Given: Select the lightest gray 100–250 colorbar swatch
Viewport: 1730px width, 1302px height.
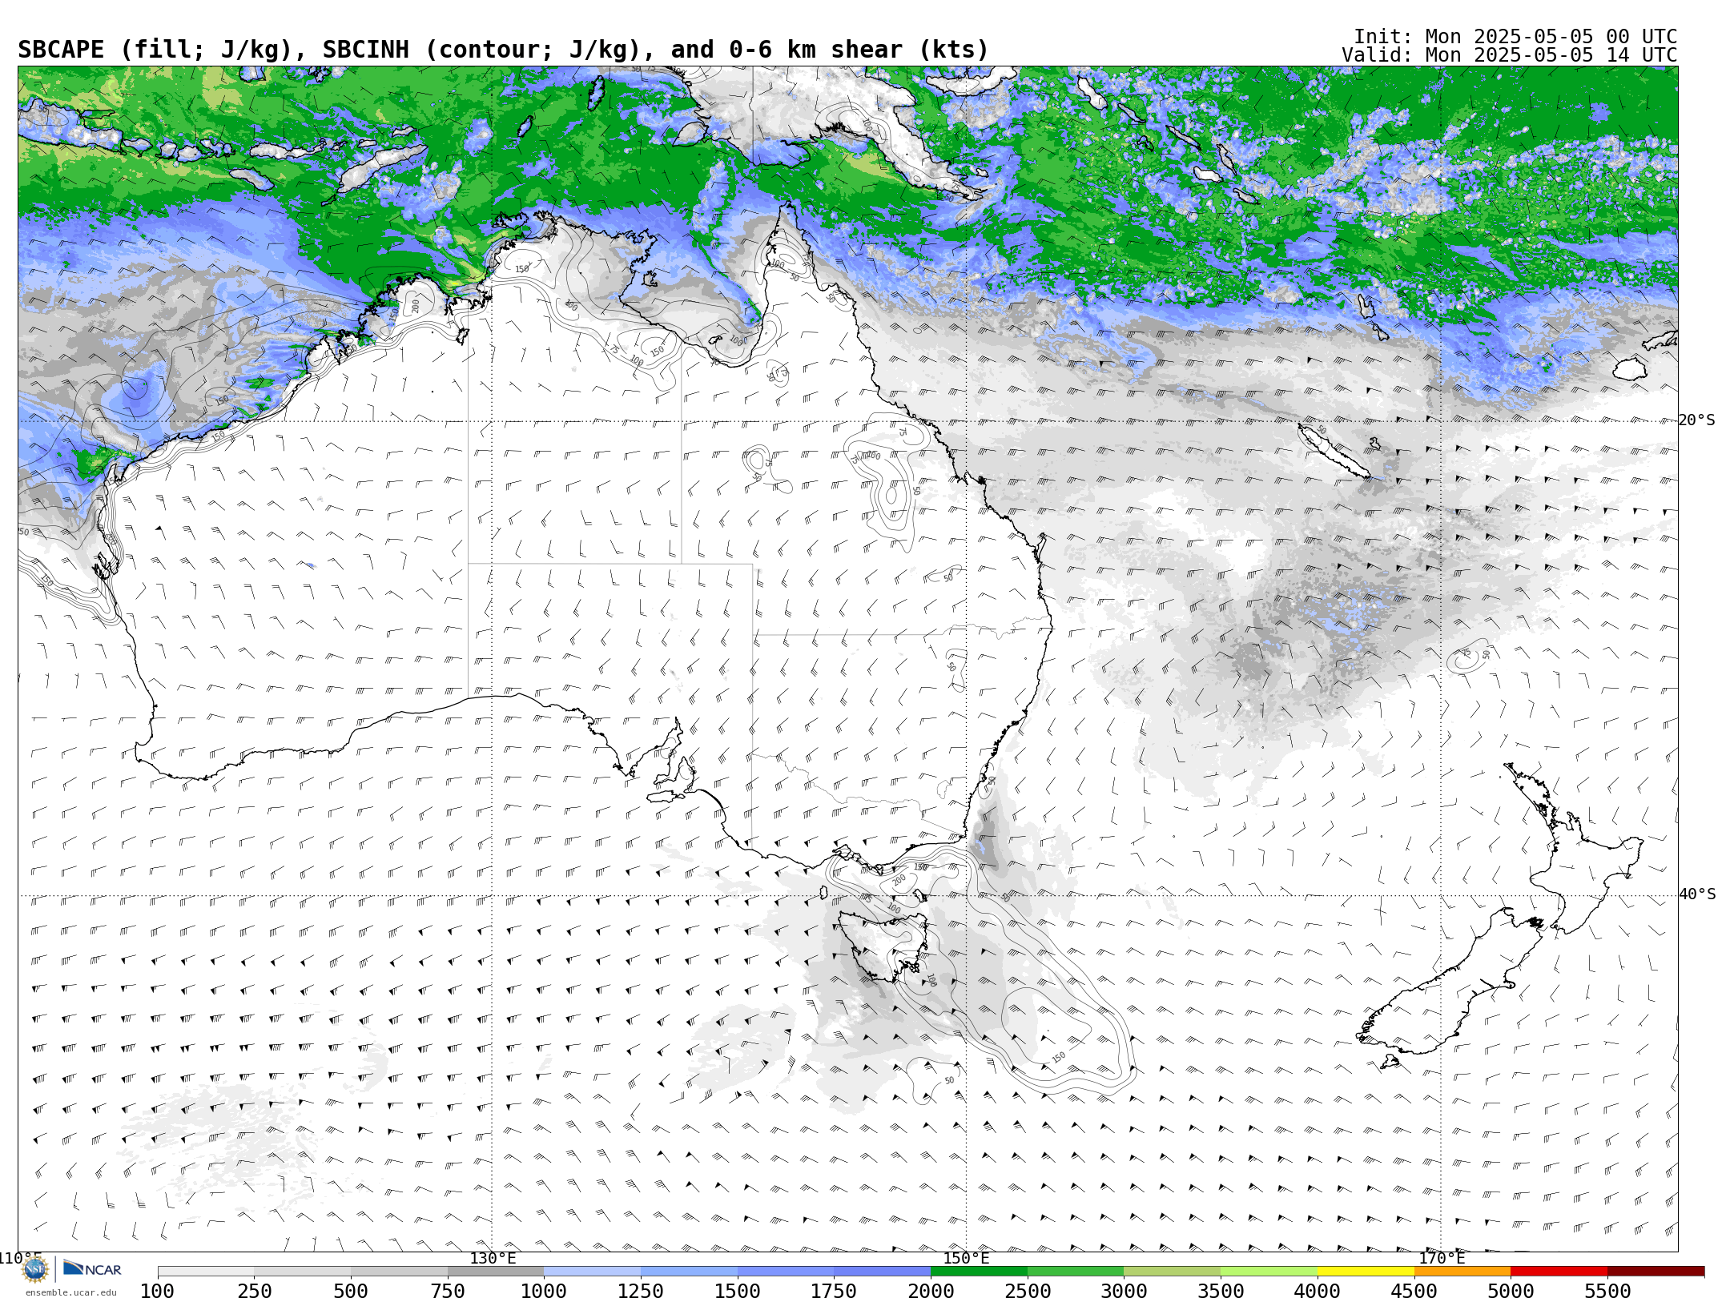Looking at the screenshot, I should tap(206, 1272).
